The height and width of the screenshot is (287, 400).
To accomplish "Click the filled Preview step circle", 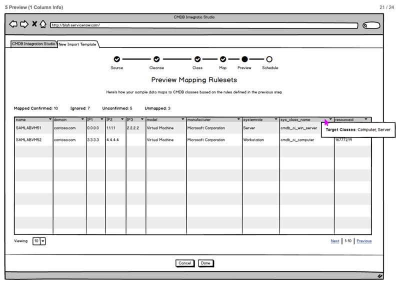I will (x=244, y=59).
